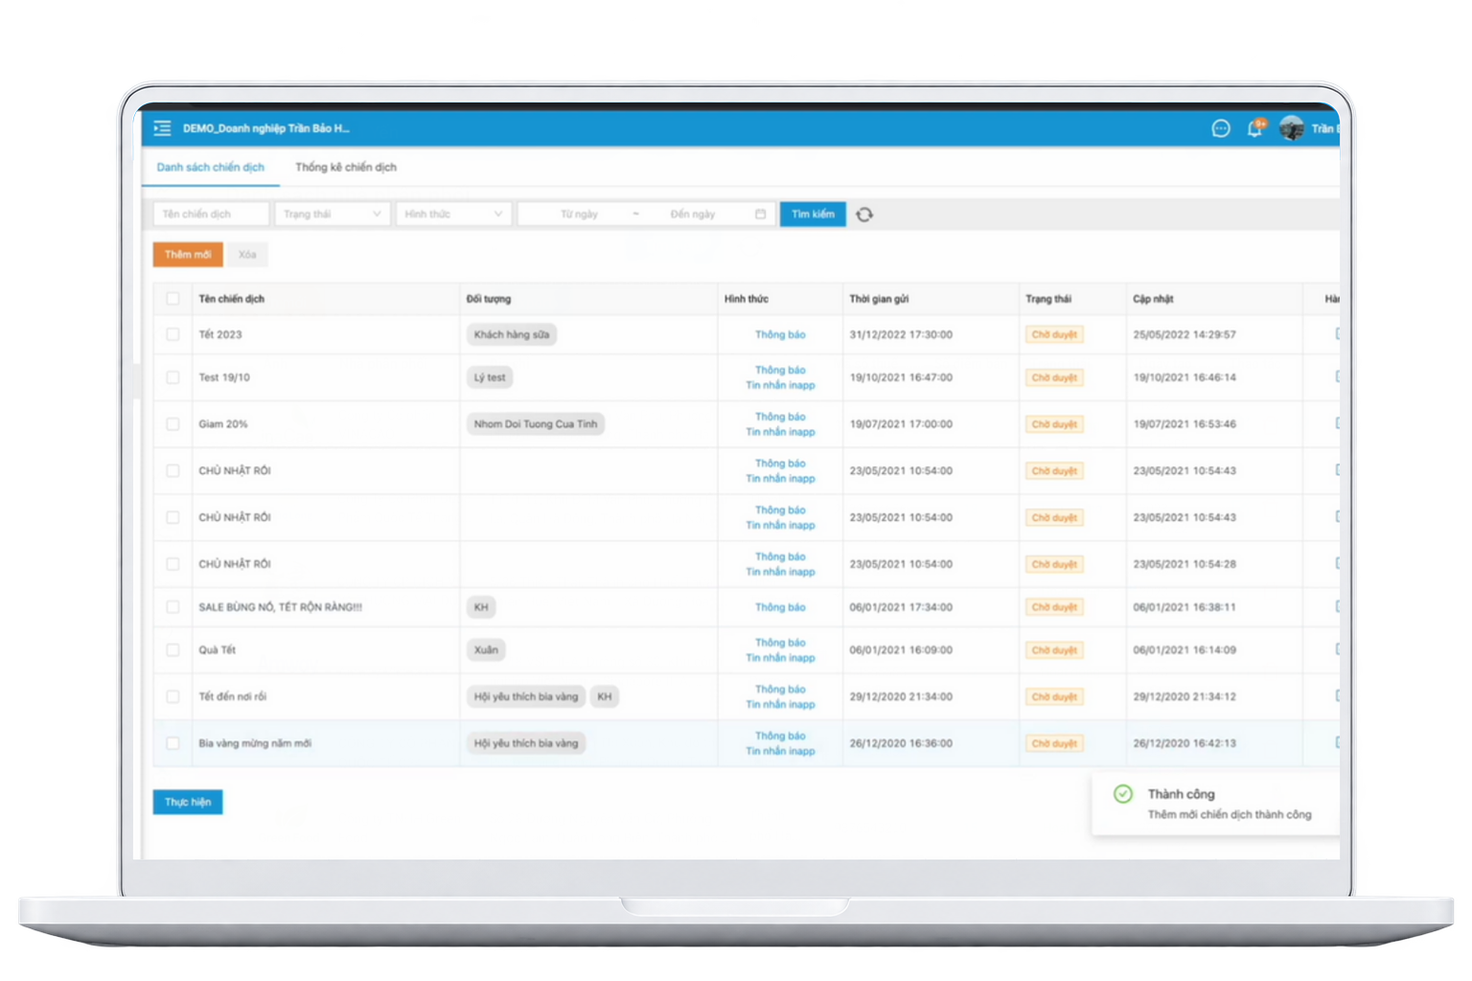
Task: Tick the checkbox for Test 19/10
Action: coord(172,377)
